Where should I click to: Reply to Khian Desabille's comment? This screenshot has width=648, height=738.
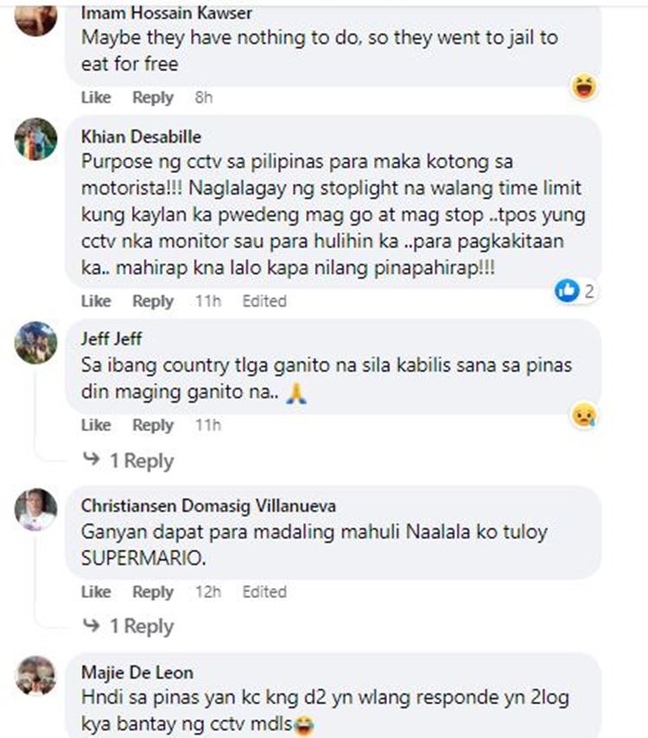(x=153, y=301)
